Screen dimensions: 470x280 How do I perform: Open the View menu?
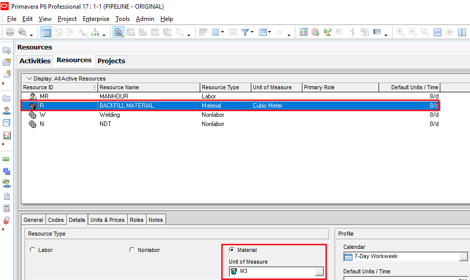pyautogui.click(x=45, y=19)
